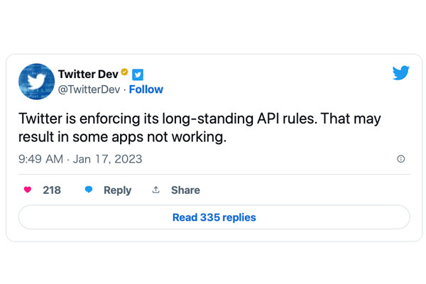Click the share upload arrow icon

click(x=155, y=190)
